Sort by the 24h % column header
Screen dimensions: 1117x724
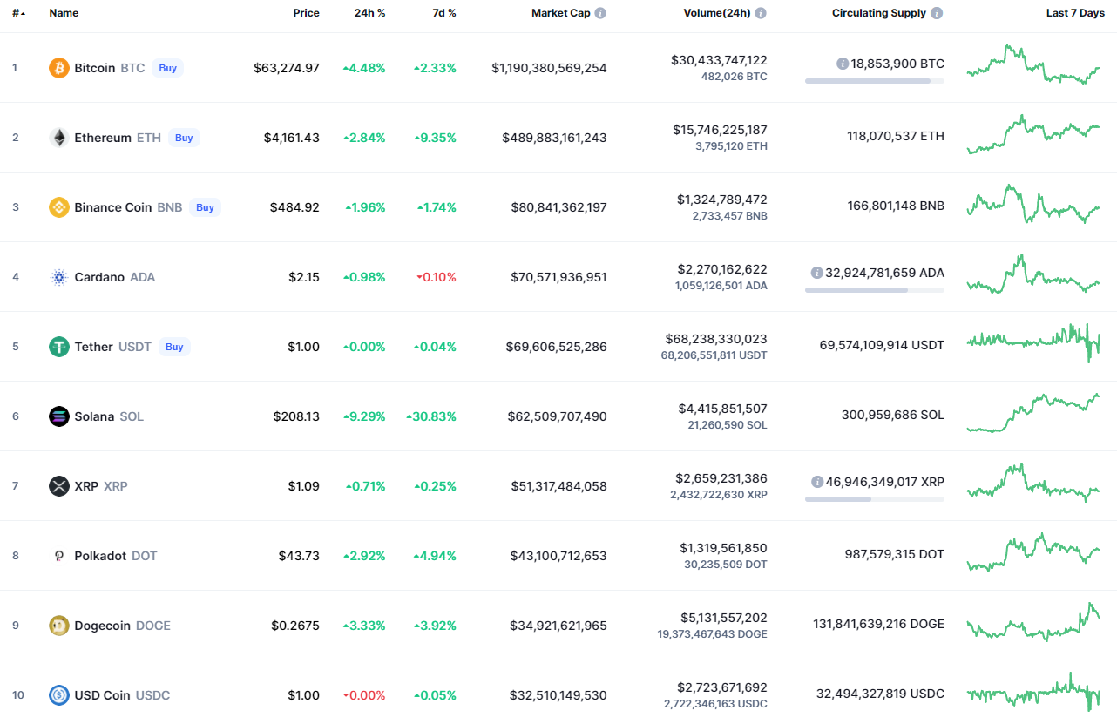pyautogui.click(x=369, y=13)
